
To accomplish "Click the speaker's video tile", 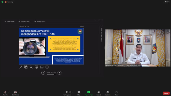I will click(x=137, y=48).
